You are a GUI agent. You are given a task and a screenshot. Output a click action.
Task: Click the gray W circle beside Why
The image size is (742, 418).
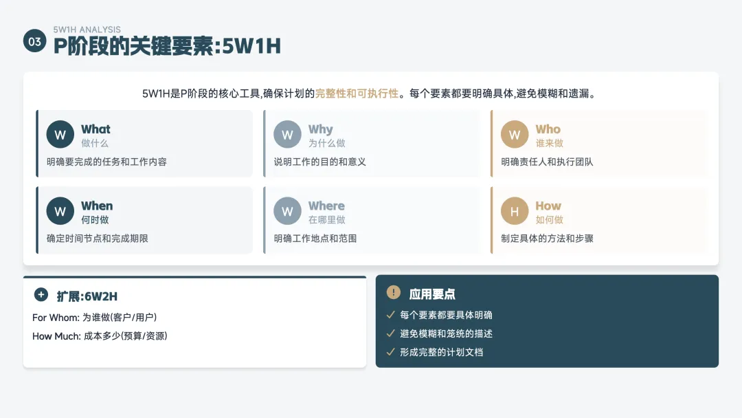[x=287, y=135]
